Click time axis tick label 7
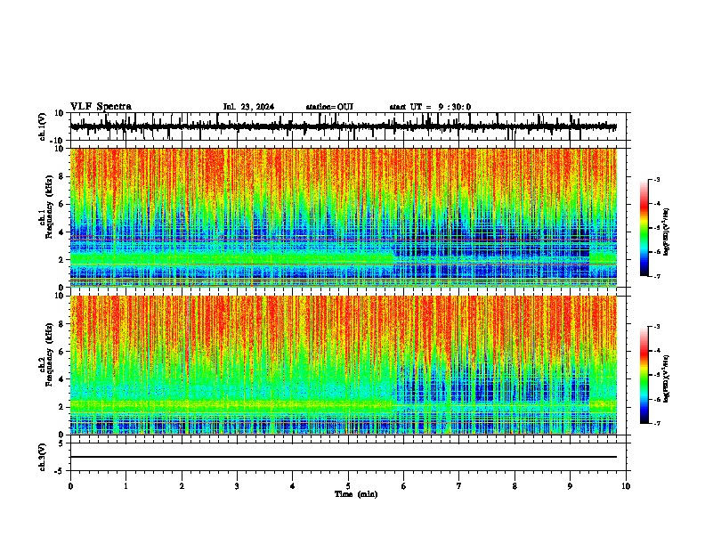The image size is (705, 545). point(459,486)
